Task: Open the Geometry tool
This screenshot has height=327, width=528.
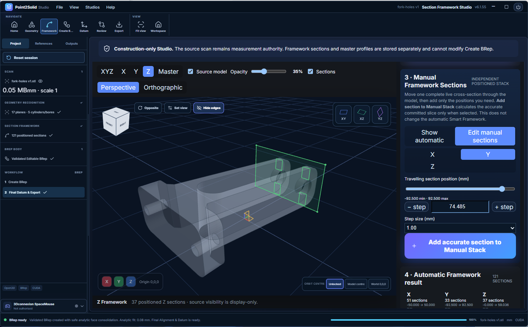Action: click(x=31, y=26)
